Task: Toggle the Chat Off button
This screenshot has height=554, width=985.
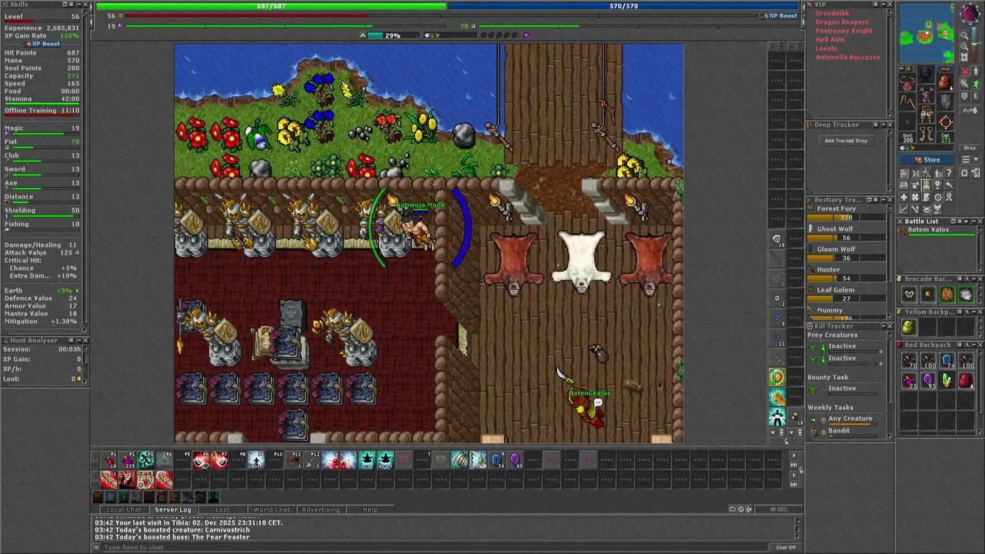Action: click(x=786, y=547)
